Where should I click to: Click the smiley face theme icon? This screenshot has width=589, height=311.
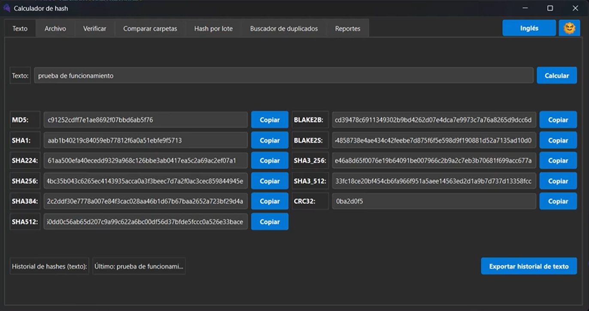pyautogui.click(x=569, y=28)
